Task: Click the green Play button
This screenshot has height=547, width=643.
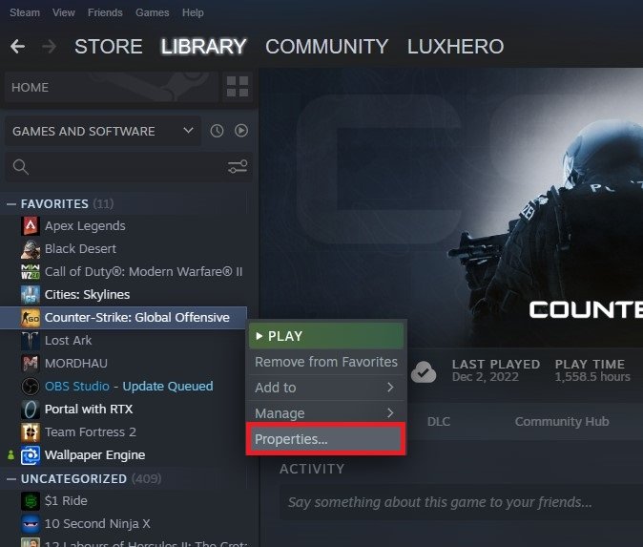Action: click(x=326, y=336)
